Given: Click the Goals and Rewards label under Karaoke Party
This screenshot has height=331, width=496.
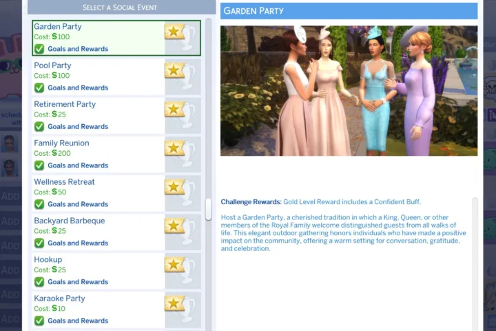Looking at the screenshot, I should 78,321.
